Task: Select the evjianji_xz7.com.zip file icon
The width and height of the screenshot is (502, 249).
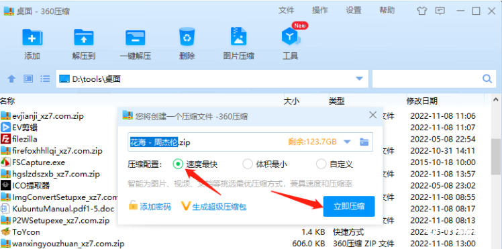Action: [5, 115]
